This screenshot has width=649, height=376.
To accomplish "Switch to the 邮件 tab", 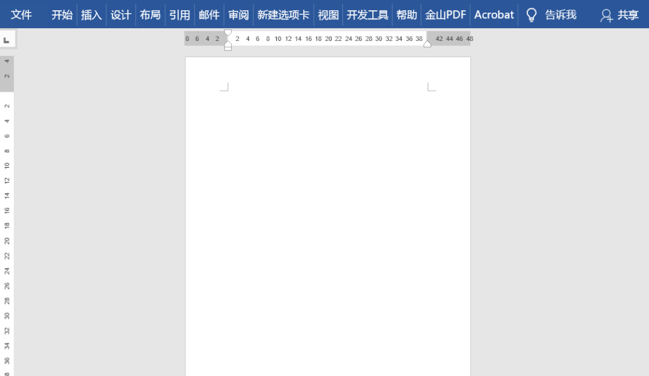I will 209,15.
